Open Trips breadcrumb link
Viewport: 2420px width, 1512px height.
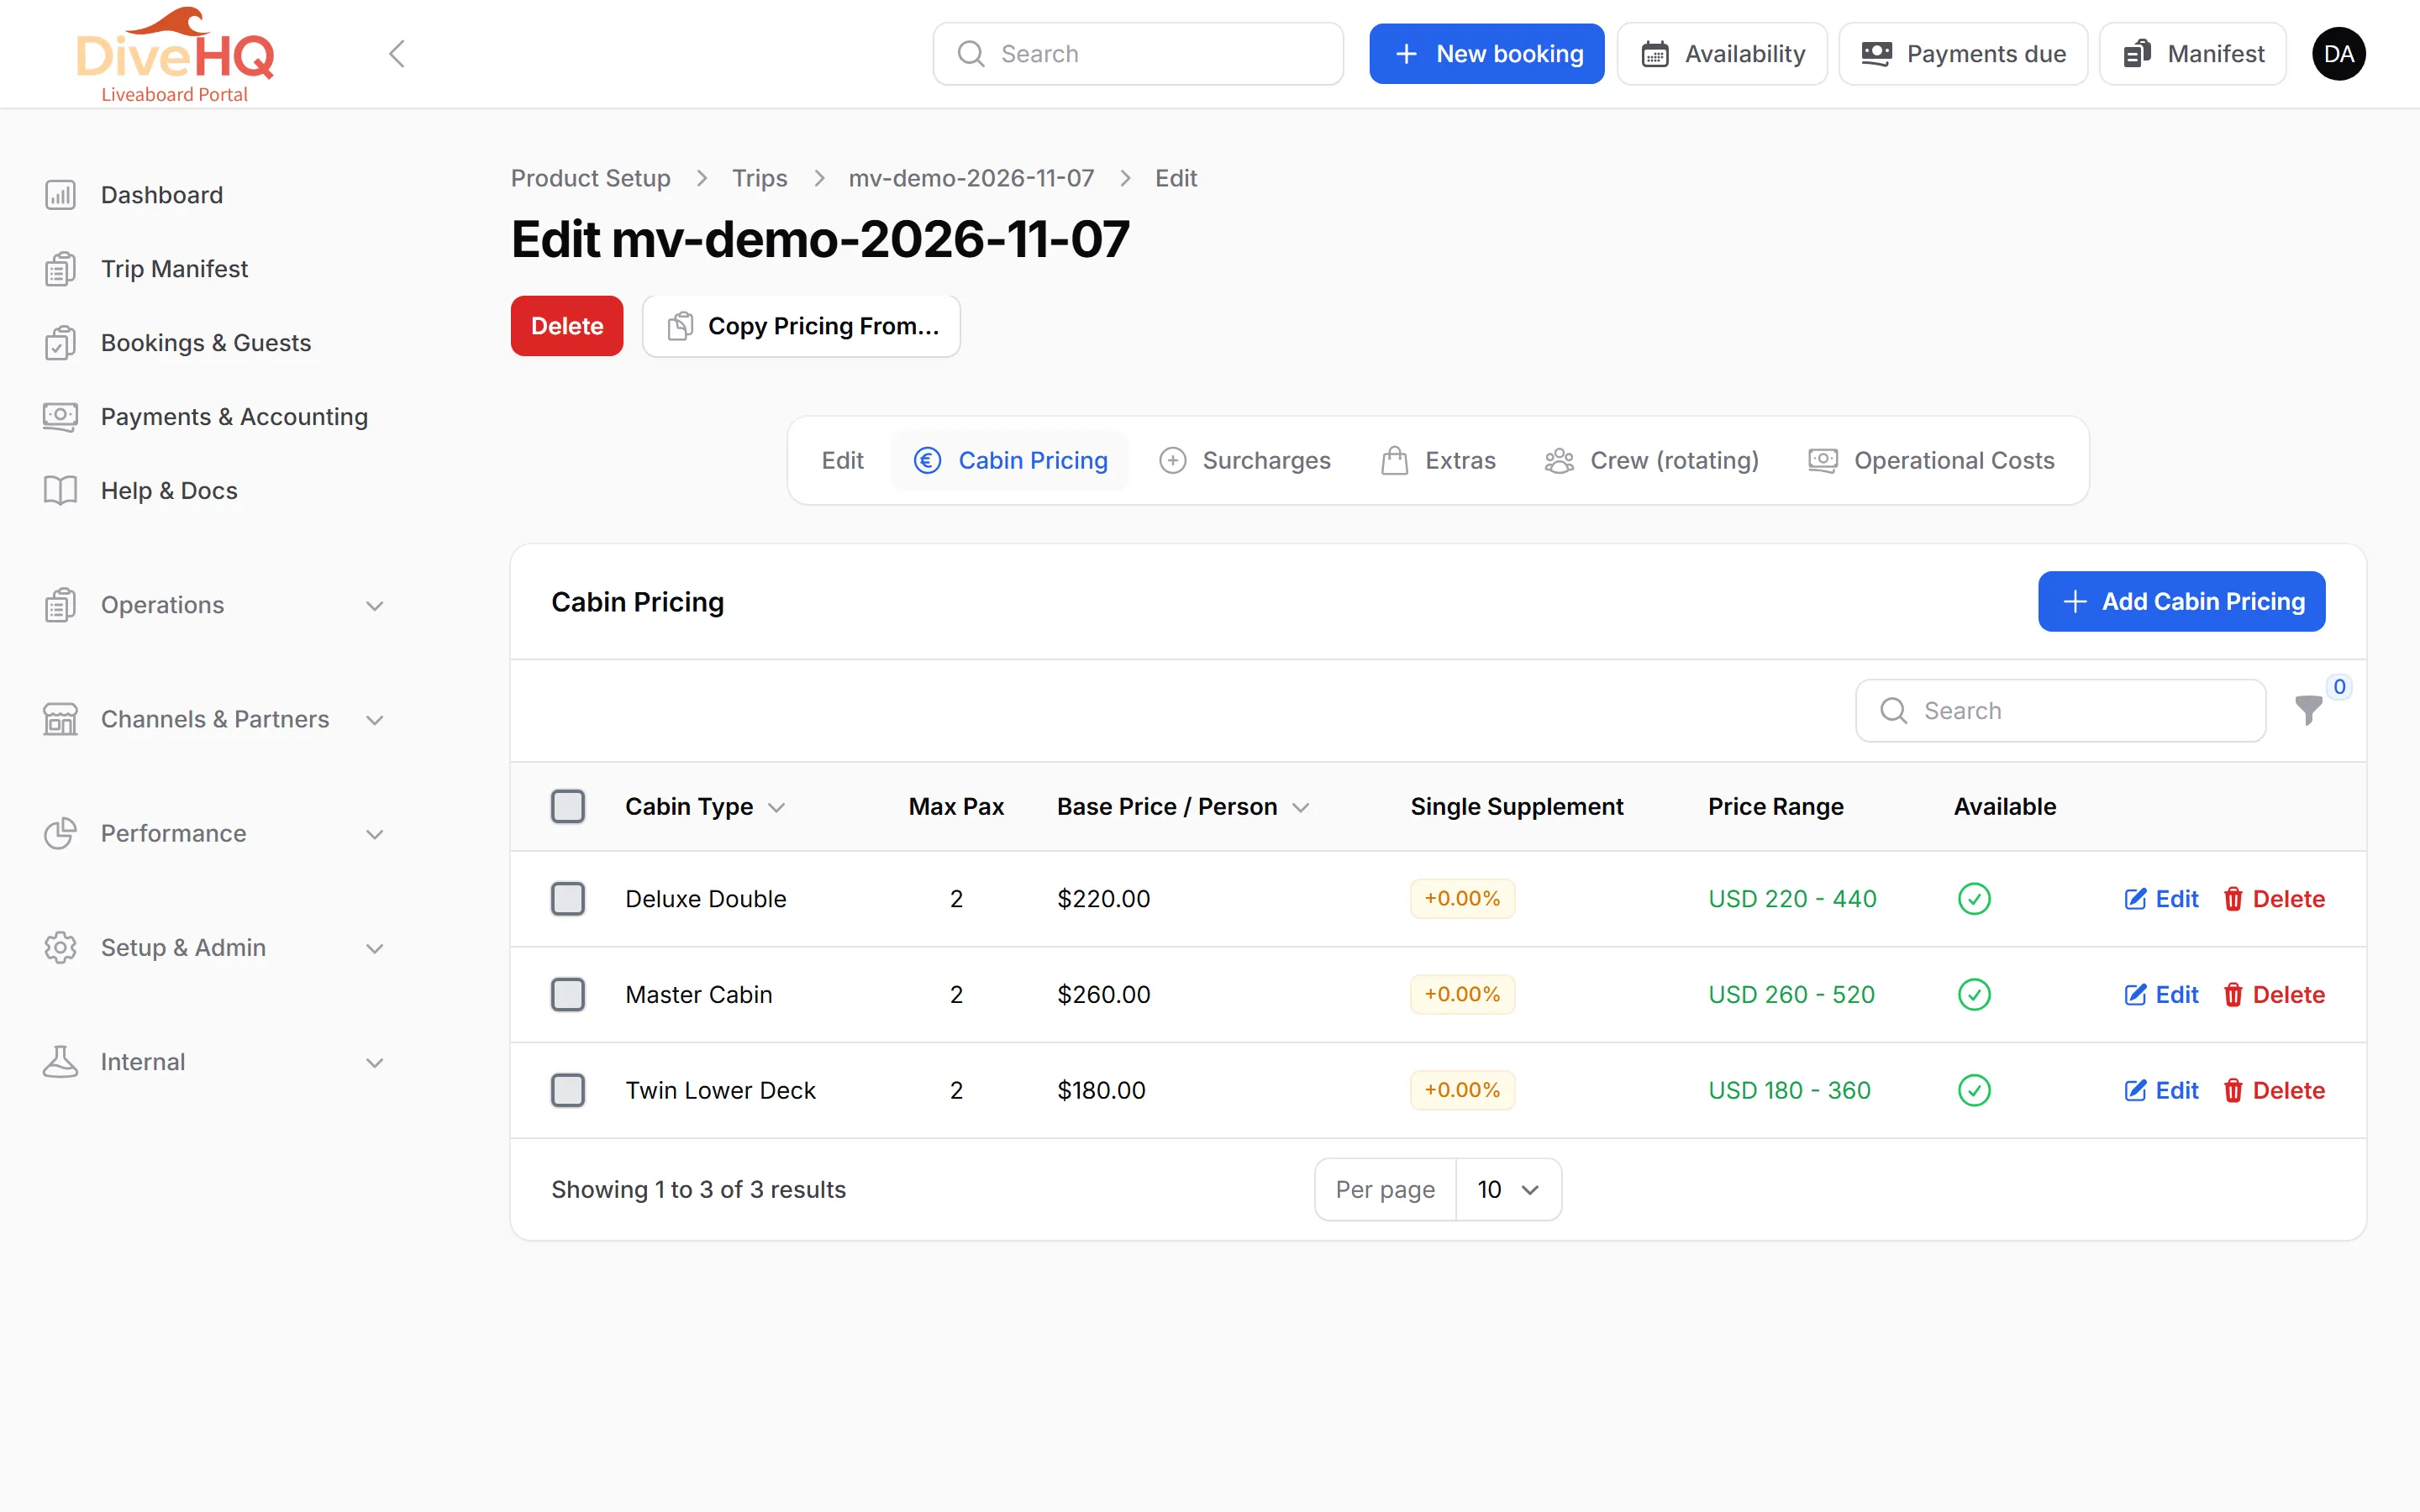coord(759,178)
